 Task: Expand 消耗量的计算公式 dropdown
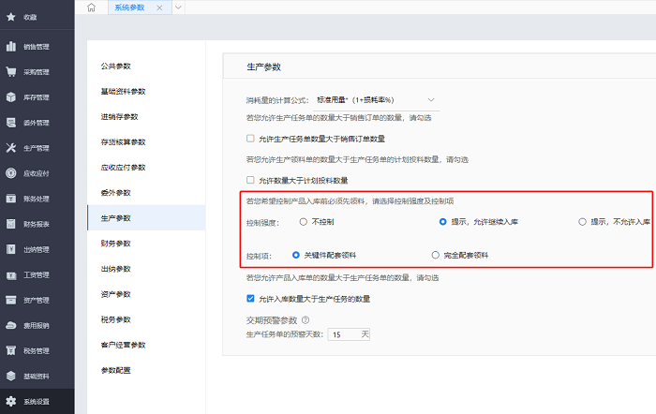coord(431,99)
